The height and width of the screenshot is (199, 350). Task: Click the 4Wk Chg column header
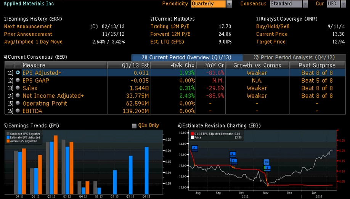click(x=173, y=65)
